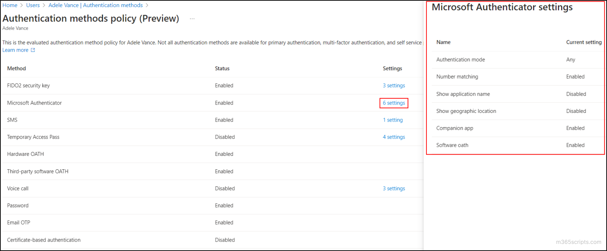
Task: Select the Certificate-based authentication row
Action: (43, 240)
